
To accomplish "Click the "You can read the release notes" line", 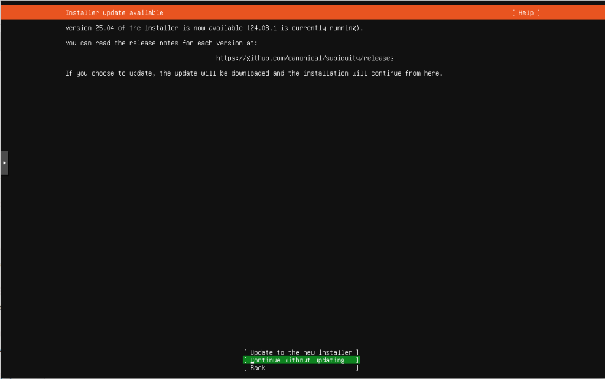I will coord(161,43).
